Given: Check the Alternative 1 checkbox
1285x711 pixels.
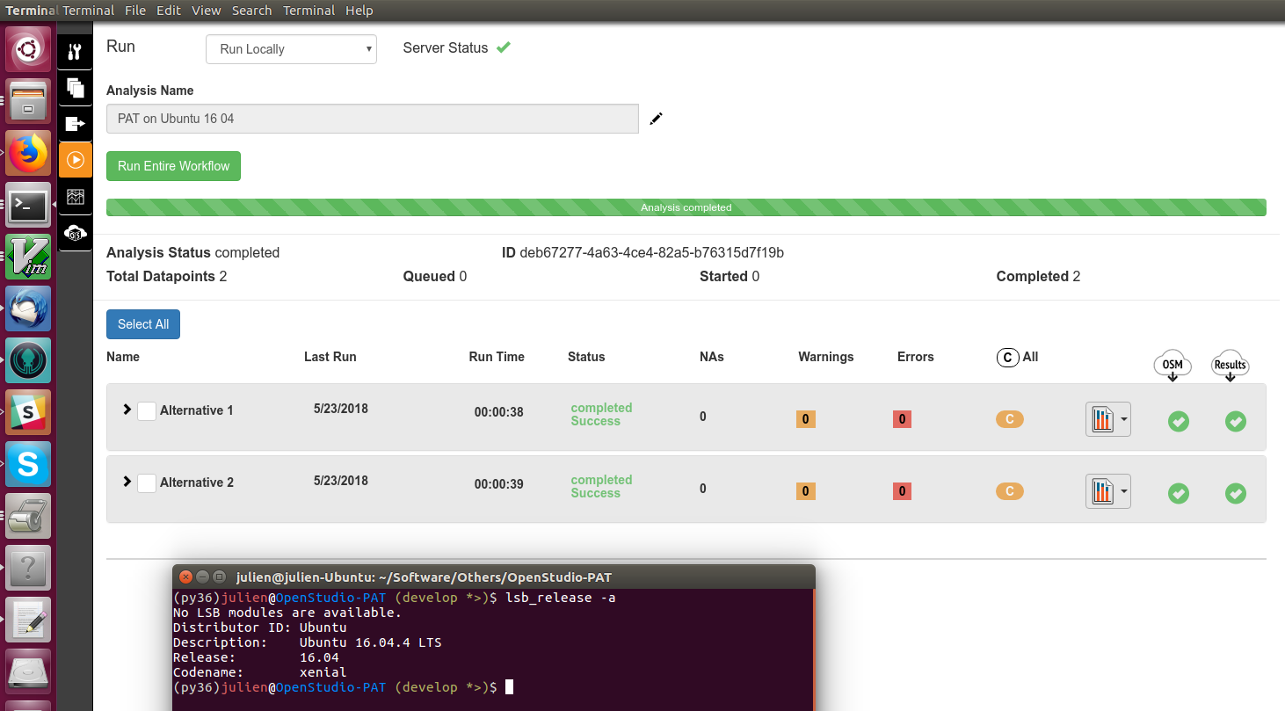Looking at the screenshot, I should coord(146,410).
